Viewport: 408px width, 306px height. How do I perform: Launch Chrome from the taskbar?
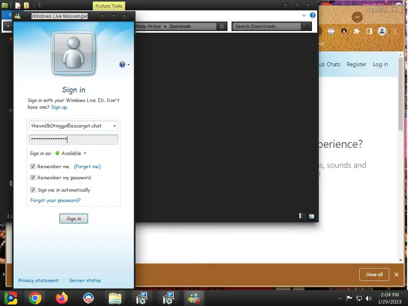(35, 298)
